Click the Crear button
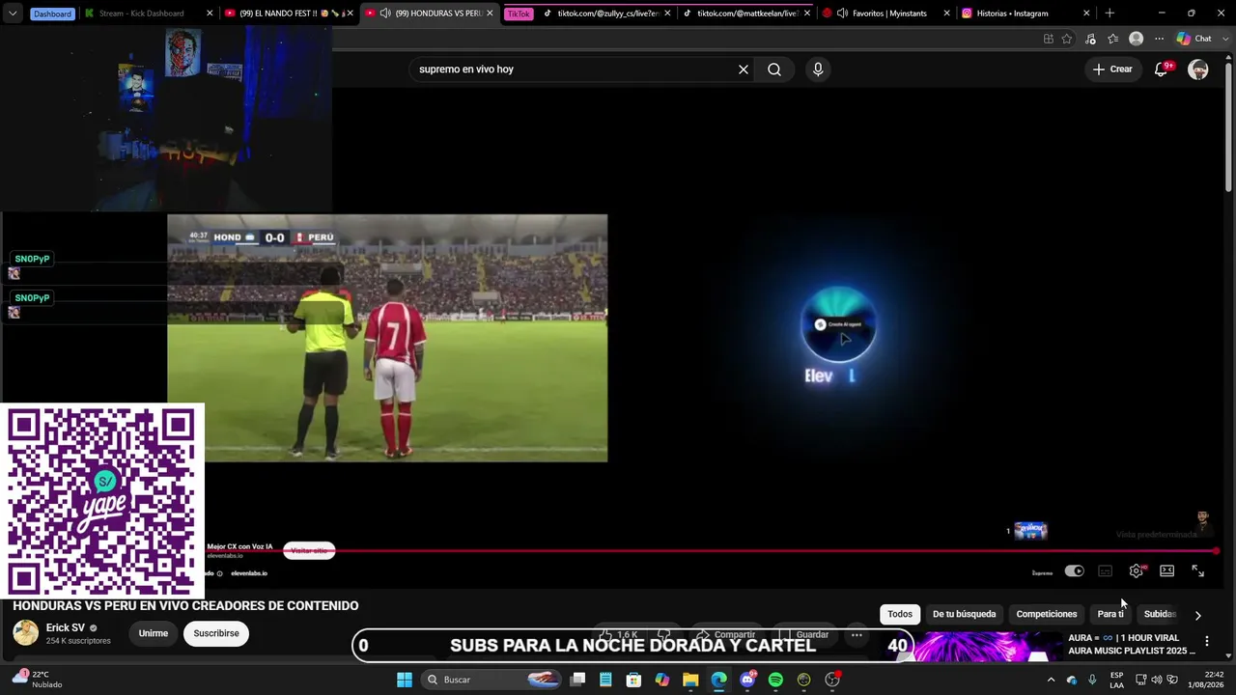 point(1112,69)
